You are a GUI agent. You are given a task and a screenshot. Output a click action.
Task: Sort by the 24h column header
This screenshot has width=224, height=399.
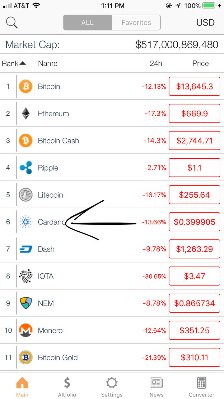click(156, 63)
